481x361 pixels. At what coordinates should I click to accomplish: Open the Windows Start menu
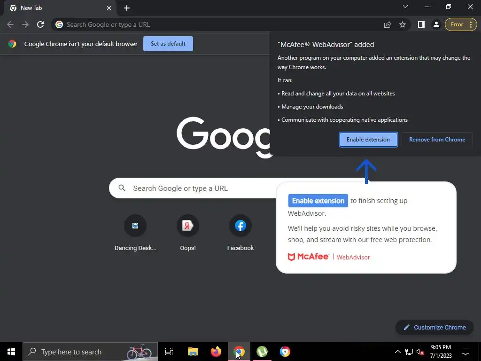(x=11, y=352)
